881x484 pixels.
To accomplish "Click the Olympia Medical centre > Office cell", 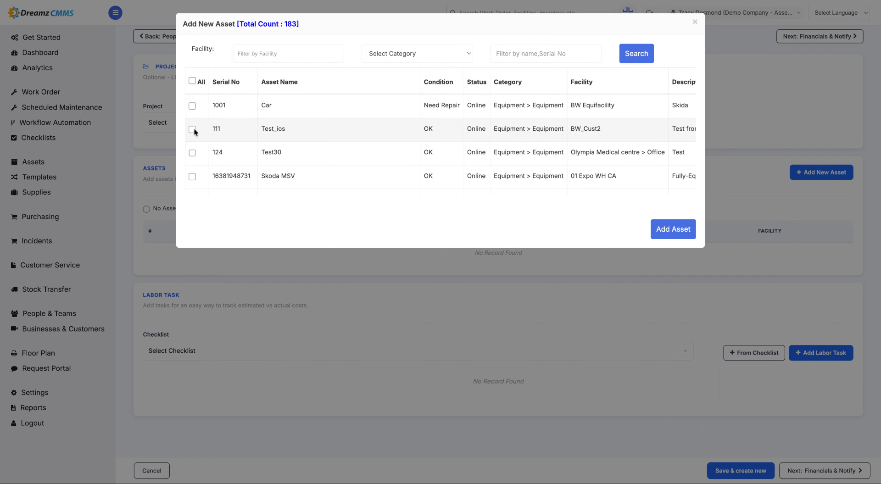I will click(x=618, y=152).
